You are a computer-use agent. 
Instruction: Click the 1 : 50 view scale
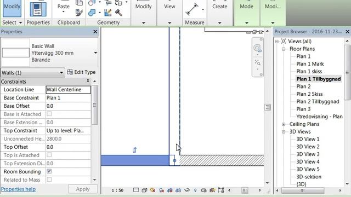click(x=117, y=190)
